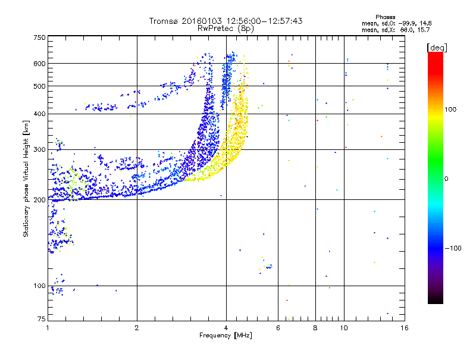Click the y-axis tick label "750"

[x=39, y=37]
